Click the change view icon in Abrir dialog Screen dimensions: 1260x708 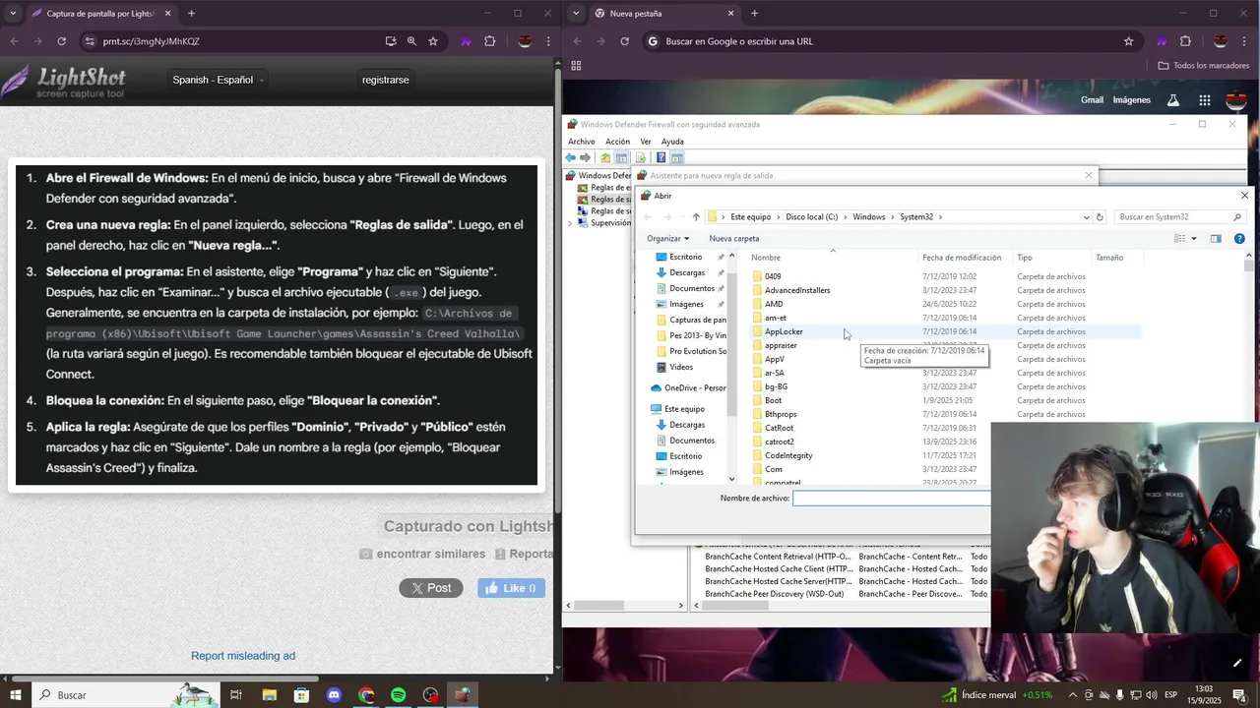pos(1179,238)
